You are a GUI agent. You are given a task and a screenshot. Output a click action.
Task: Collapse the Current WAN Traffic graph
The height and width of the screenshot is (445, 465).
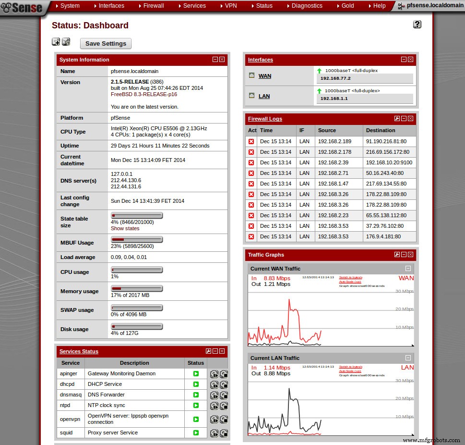pyautogui.click(x=408, y=268)
